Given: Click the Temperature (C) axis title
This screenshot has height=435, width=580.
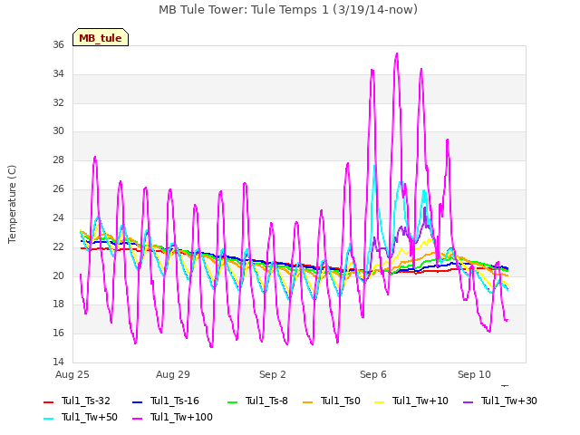Looking at the screenshot, I should click(12, 204).
